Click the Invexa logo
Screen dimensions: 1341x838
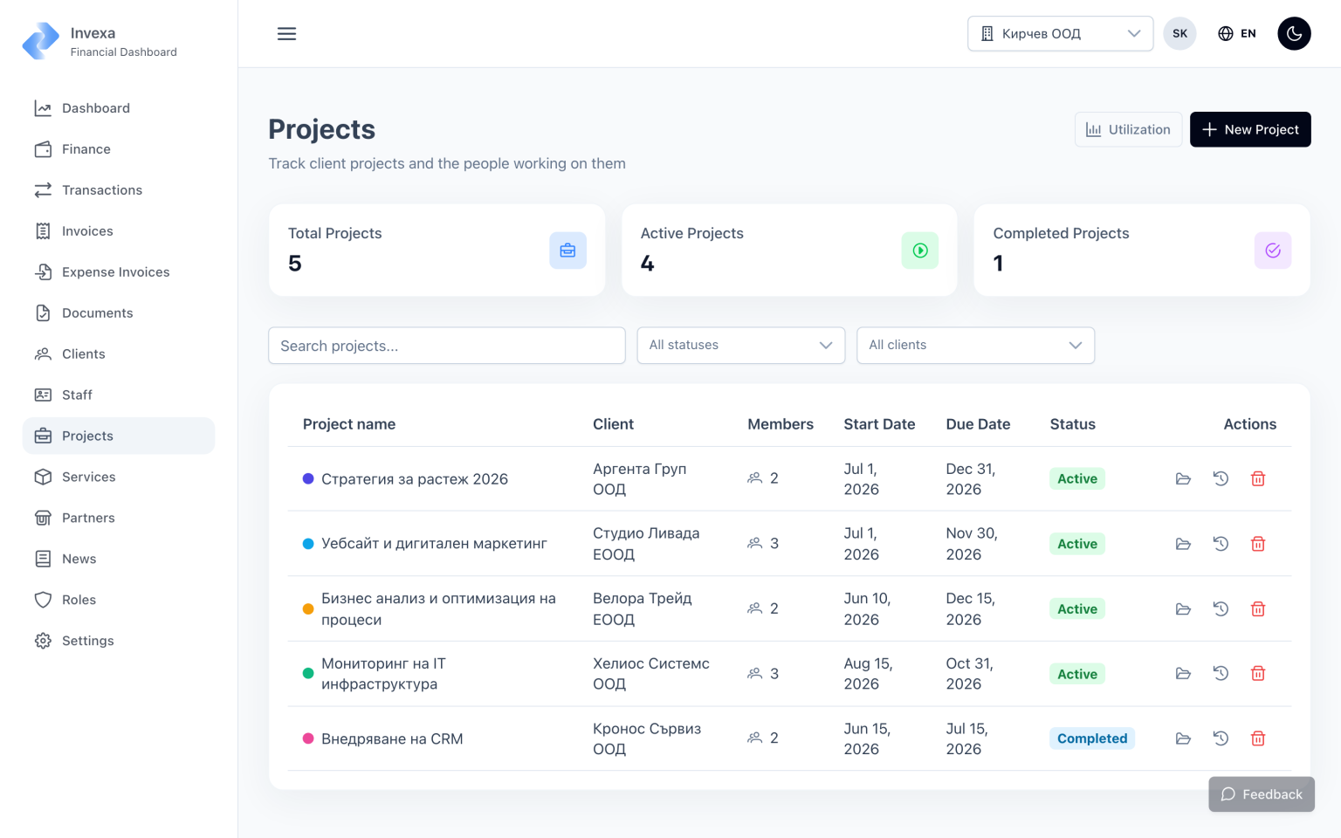[x=40, y=41]
